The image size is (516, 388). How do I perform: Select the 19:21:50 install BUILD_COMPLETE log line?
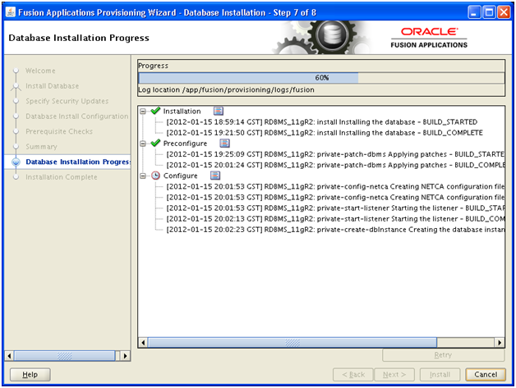click(325, 133)
